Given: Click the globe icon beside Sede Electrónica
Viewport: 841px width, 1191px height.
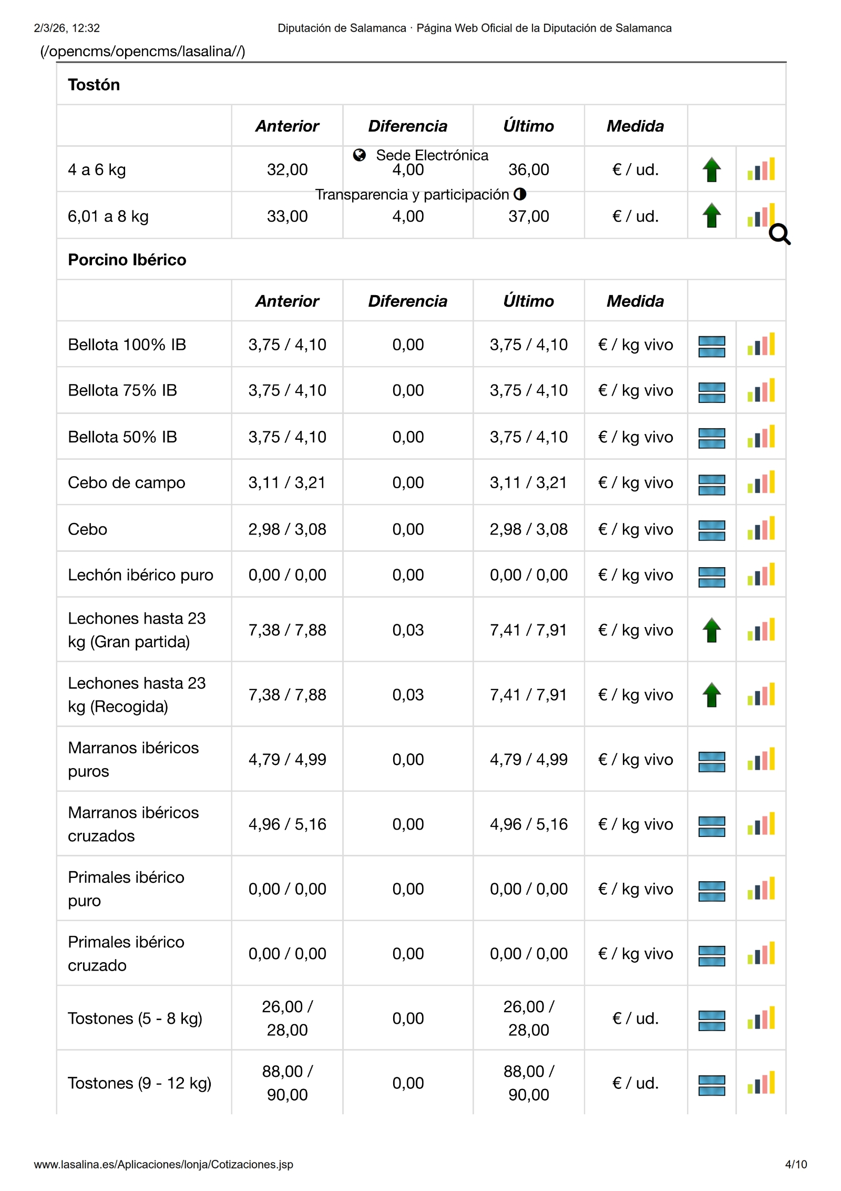Looking at the screenshot, I should tap(360, 155).
